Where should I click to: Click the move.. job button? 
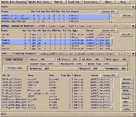pyautogui.click(x=127, y=105)
